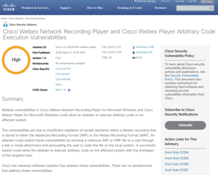Screen dimensions: 218x175
Task: Click the PDF document icon
Action: coord(133,52)
